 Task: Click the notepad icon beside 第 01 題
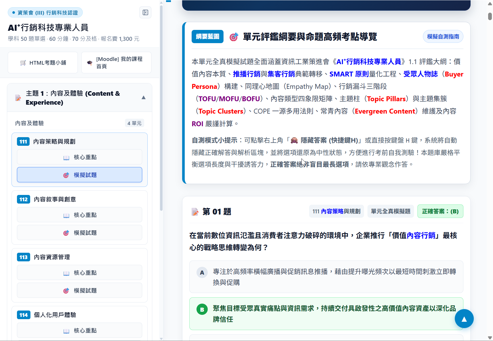[x=195, y=212]
